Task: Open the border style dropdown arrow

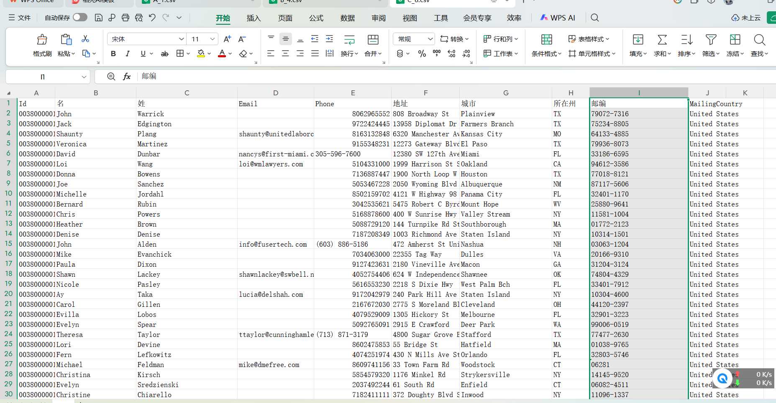Action: (x=188, y=54)
